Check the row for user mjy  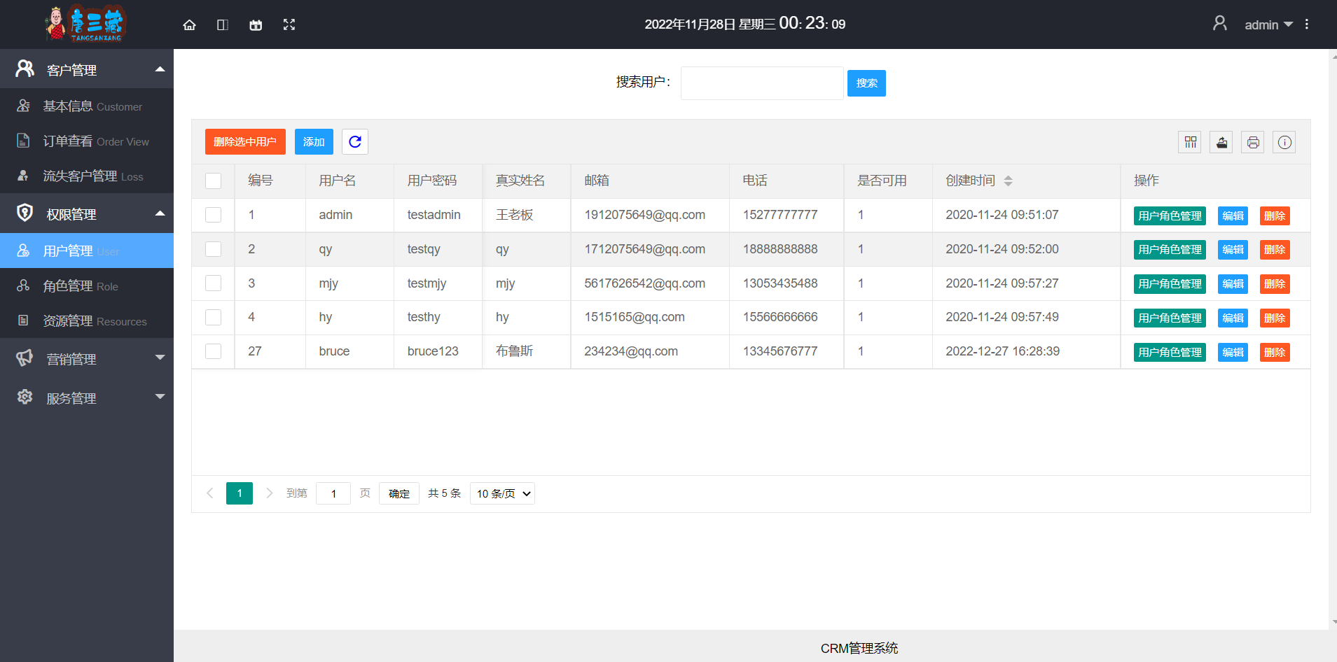click(x=214, y=283)
